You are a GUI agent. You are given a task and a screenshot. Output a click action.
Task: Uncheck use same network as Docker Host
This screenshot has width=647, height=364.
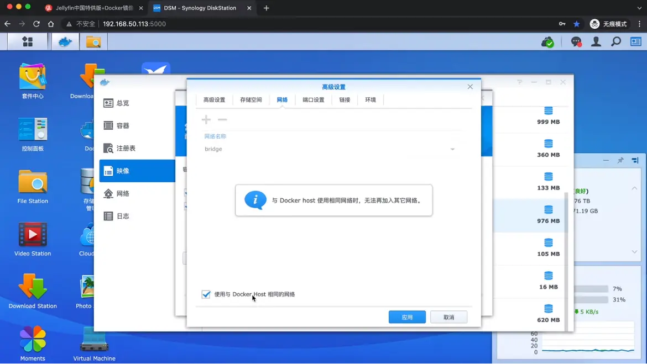pyautogui.click(x=206, y=294)
